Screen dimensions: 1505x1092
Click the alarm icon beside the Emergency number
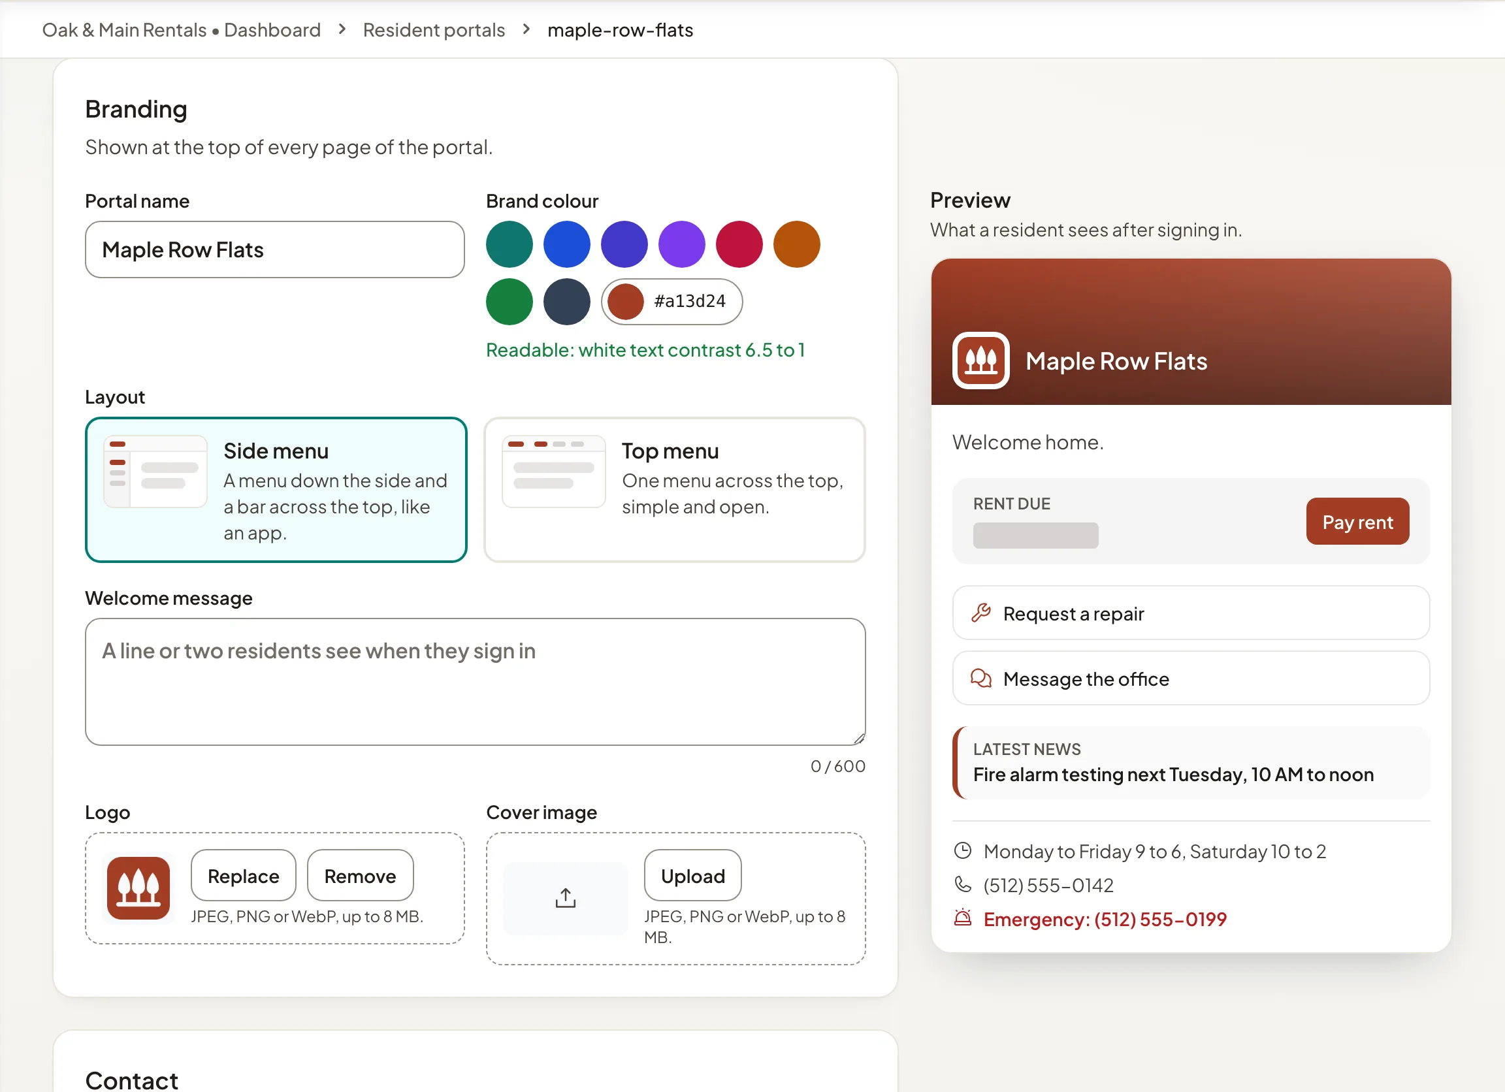point(963,918)
